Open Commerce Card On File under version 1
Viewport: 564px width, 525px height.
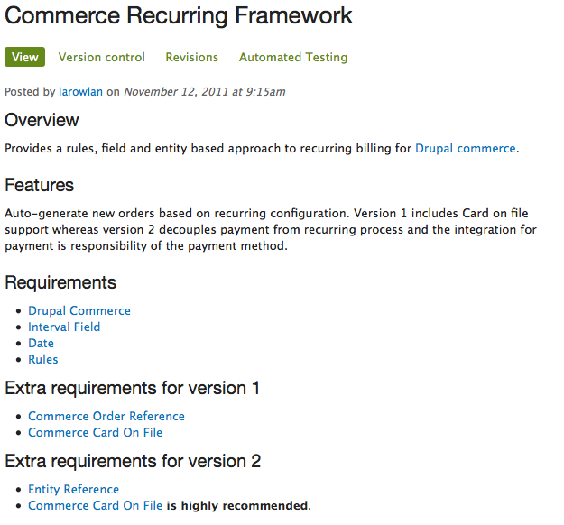[x=96, y=432]
